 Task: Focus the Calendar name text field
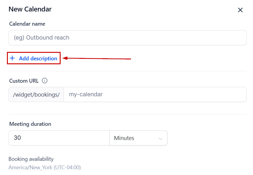click(127, 38)
